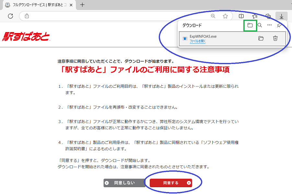The width and height of the screenshot is (292, 194).
Task: Open a new browser tab
Action: coord(82,5)
